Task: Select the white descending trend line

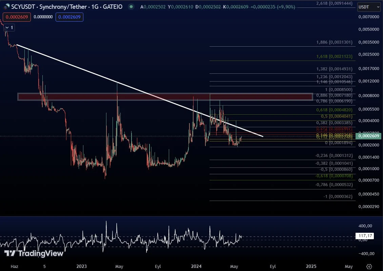Action: tap(140, 90)
